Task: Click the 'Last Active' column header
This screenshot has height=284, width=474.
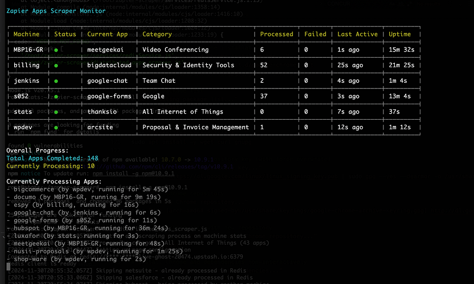Action: [x=357, y=34]
